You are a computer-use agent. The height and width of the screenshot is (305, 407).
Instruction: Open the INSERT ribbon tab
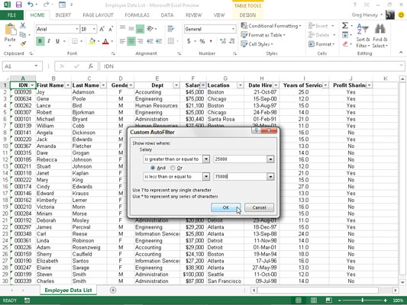point(63,15)
